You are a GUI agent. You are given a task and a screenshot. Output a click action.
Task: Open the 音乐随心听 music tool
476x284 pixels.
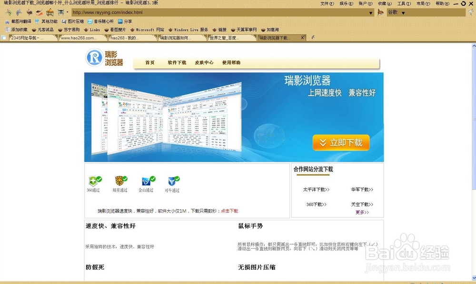tap(100, 21)
